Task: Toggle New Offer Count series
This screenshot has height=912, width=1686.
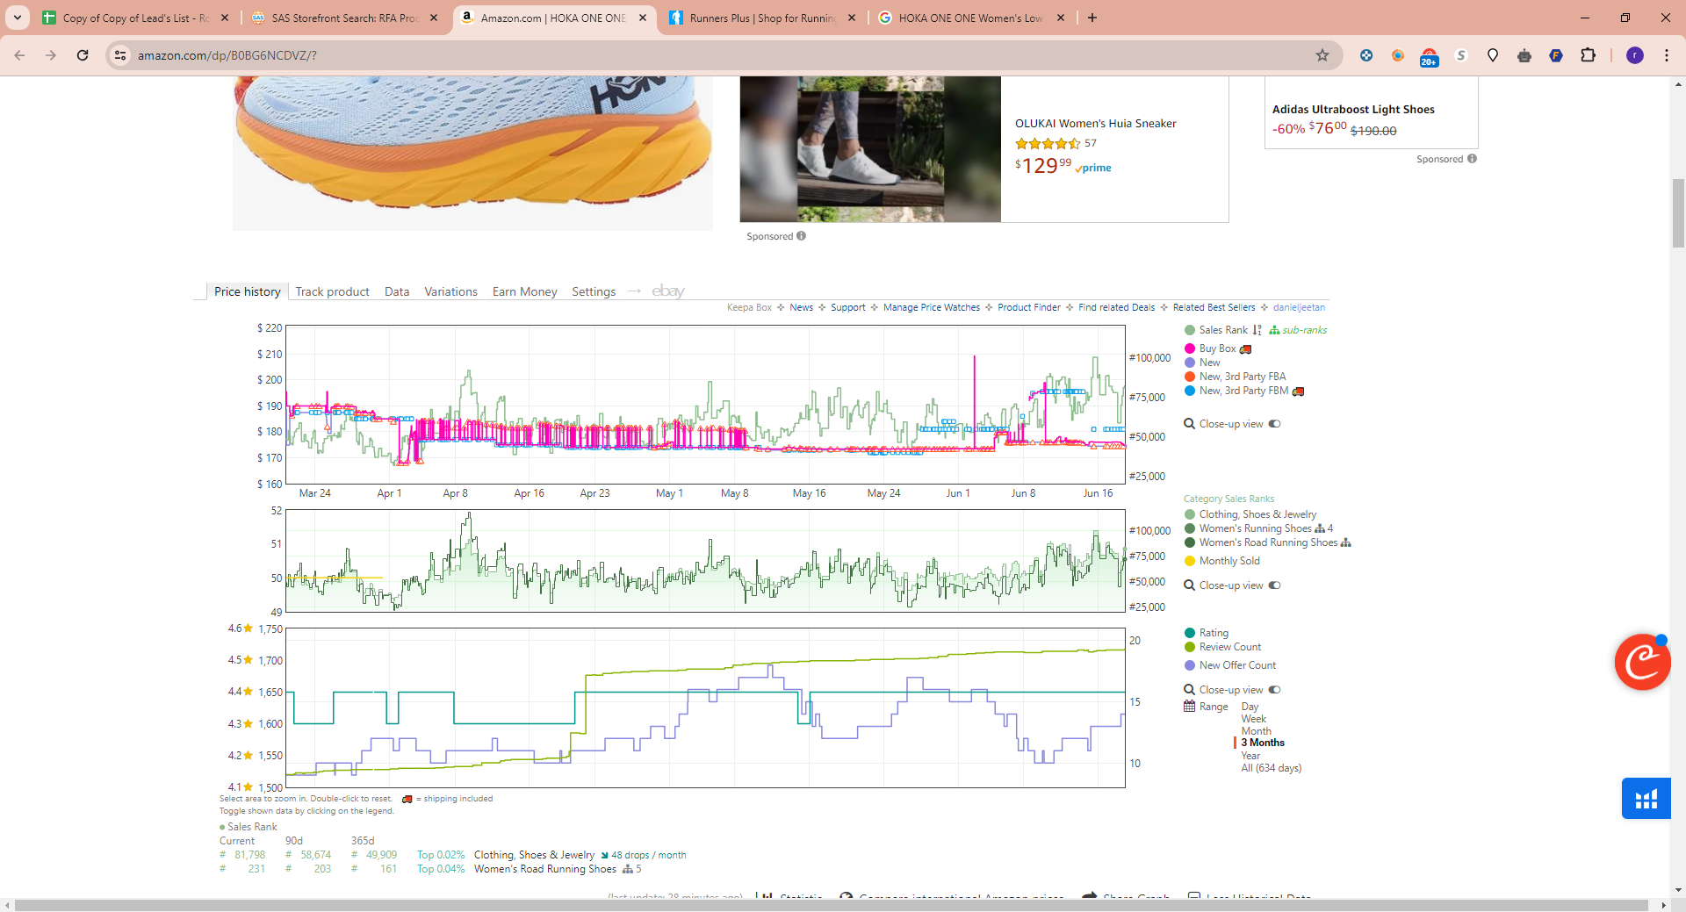Action: pos(1230,665)
